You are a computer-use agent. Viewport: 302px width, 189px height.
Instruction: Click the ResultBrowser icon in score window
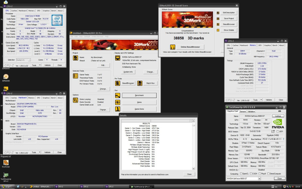[218, 25]
